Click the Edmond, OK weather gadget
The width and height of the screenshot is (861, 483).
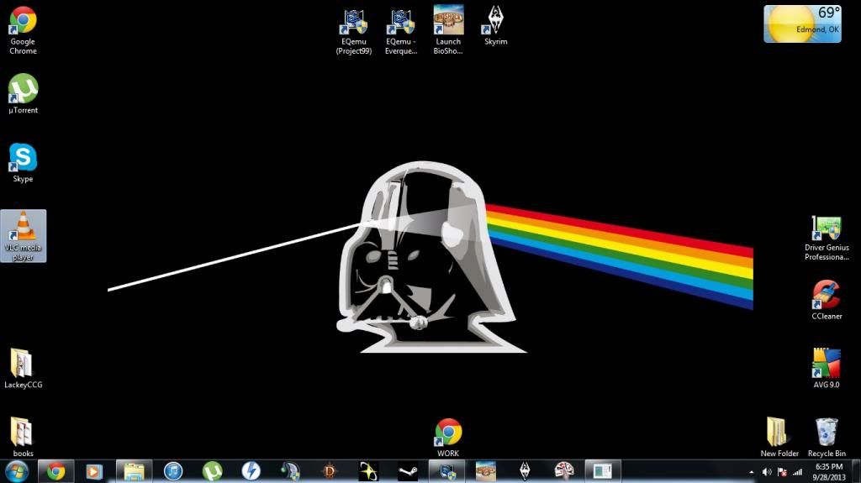(802, 24)
